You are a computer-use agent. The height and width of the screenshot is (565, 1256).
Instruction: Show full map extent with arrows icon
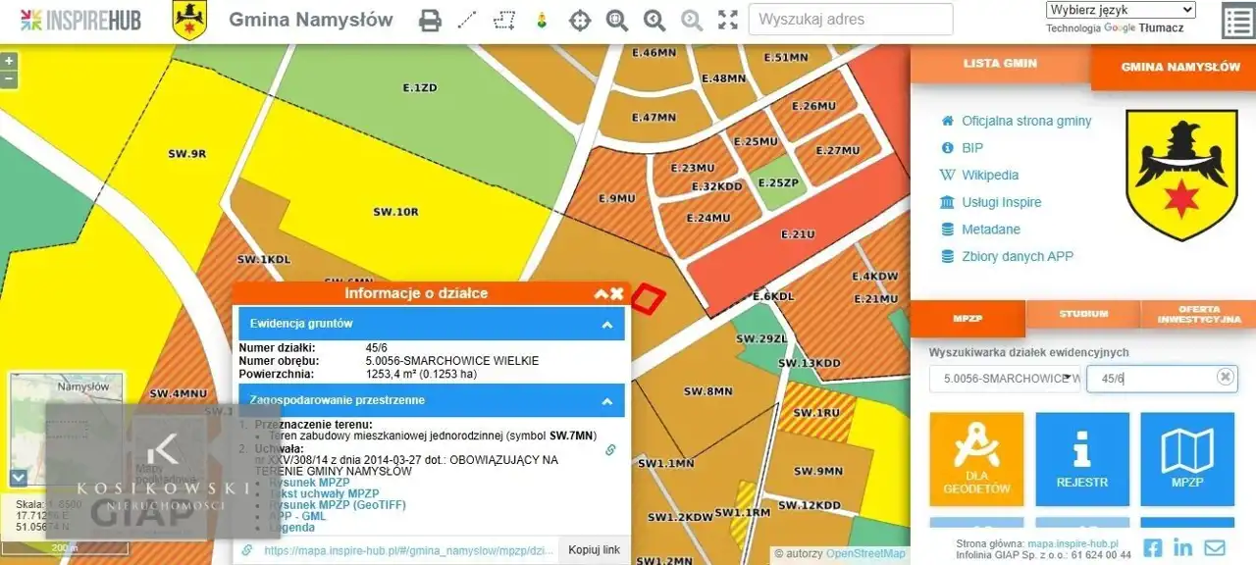[x=727, y=20]
